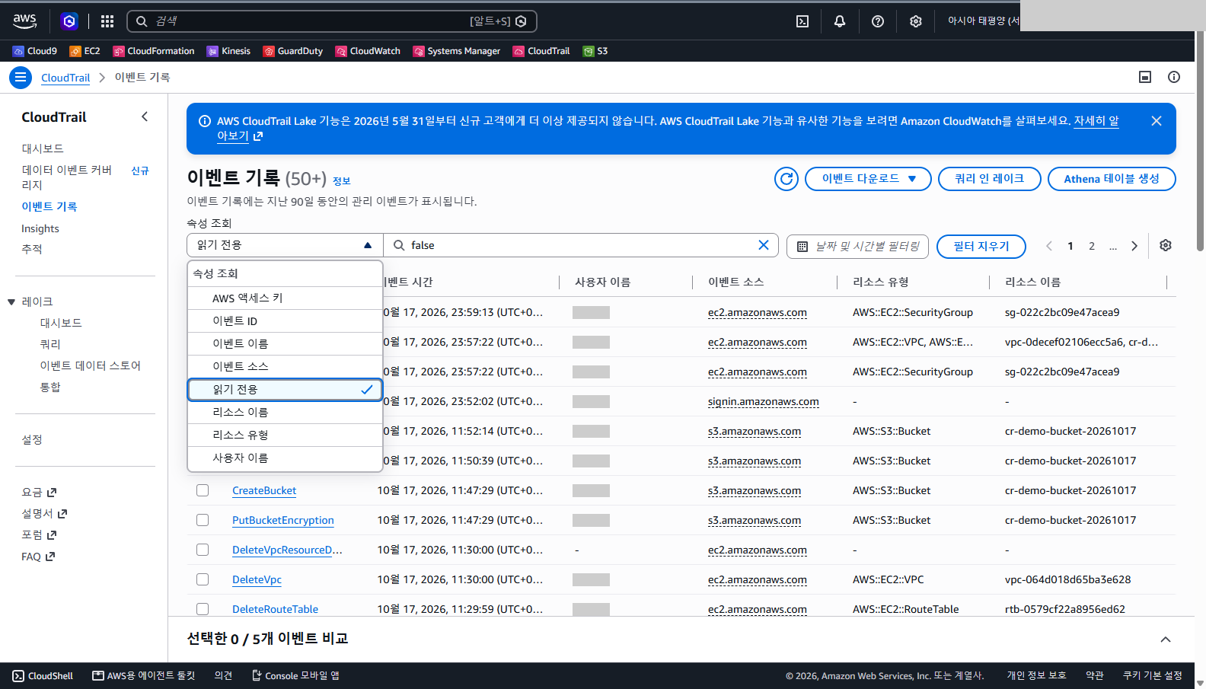Refresh the event history list
This screenshot has height=689, width=1206.
(x=786, y=179)
